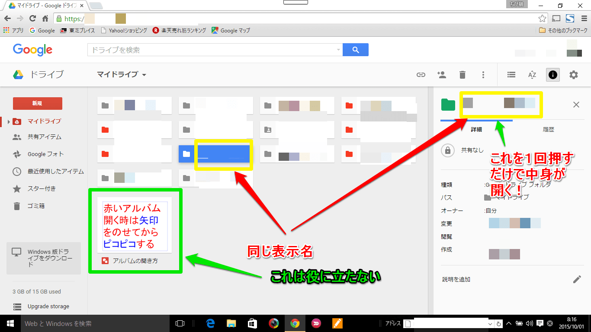Toggle the details info pane button
591x332 pixels.
tap(552, 75)
